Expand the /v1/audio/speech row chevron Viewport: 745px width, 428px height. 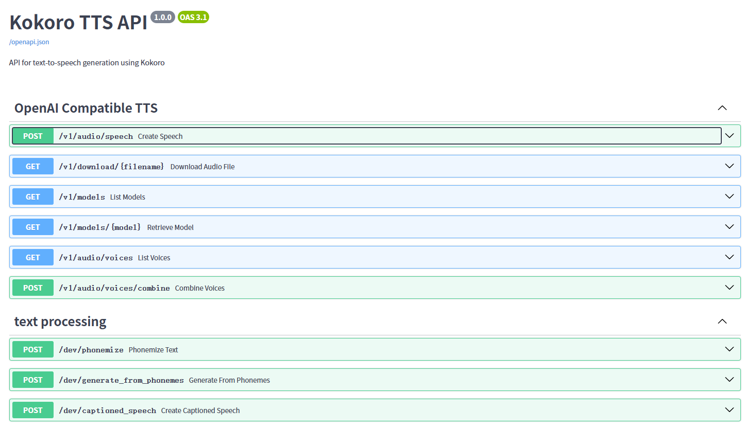point(730,136)
